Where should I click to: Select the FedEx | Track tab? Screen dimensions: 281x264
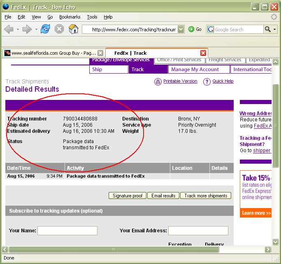[157, 53]
